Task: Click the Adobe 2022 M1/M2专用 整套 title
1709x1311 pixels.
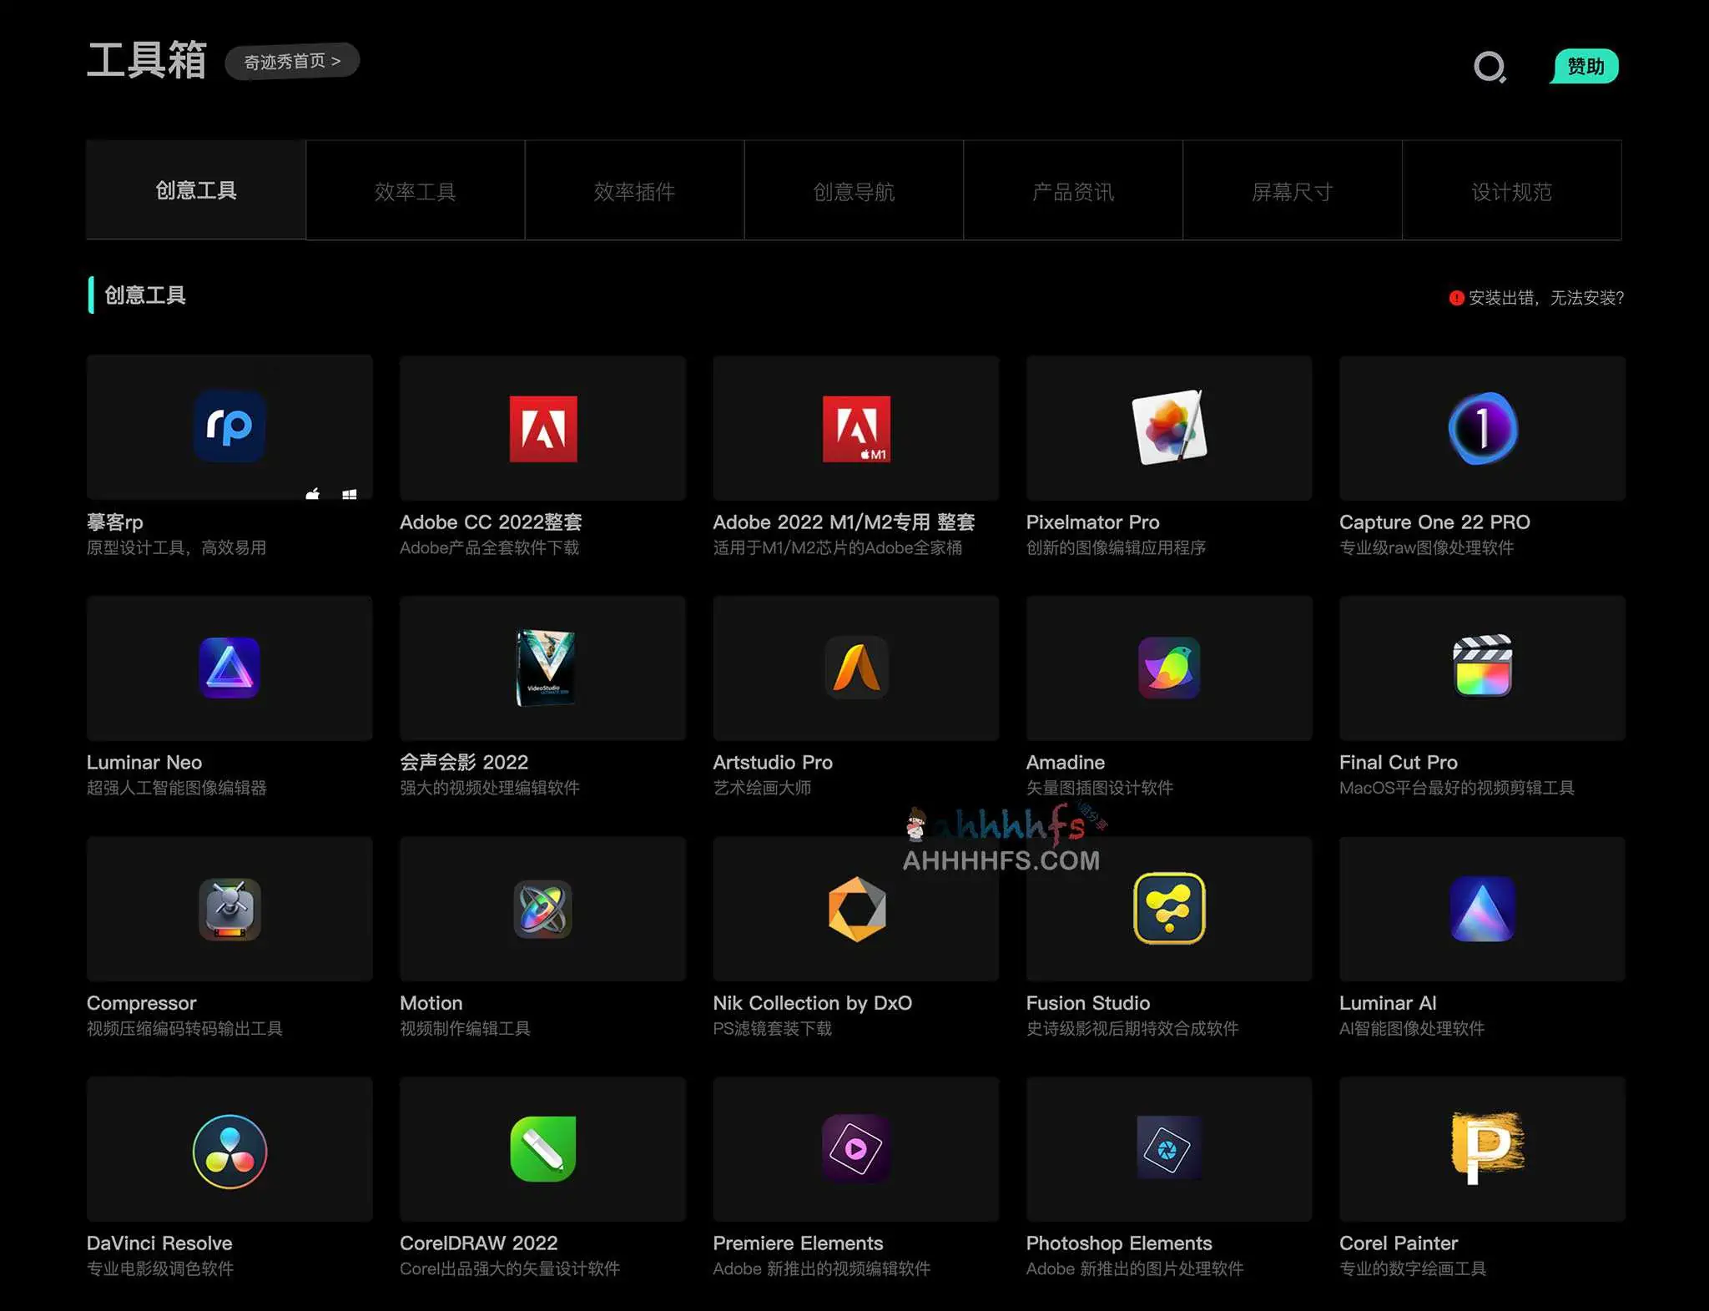Action: 844,522
